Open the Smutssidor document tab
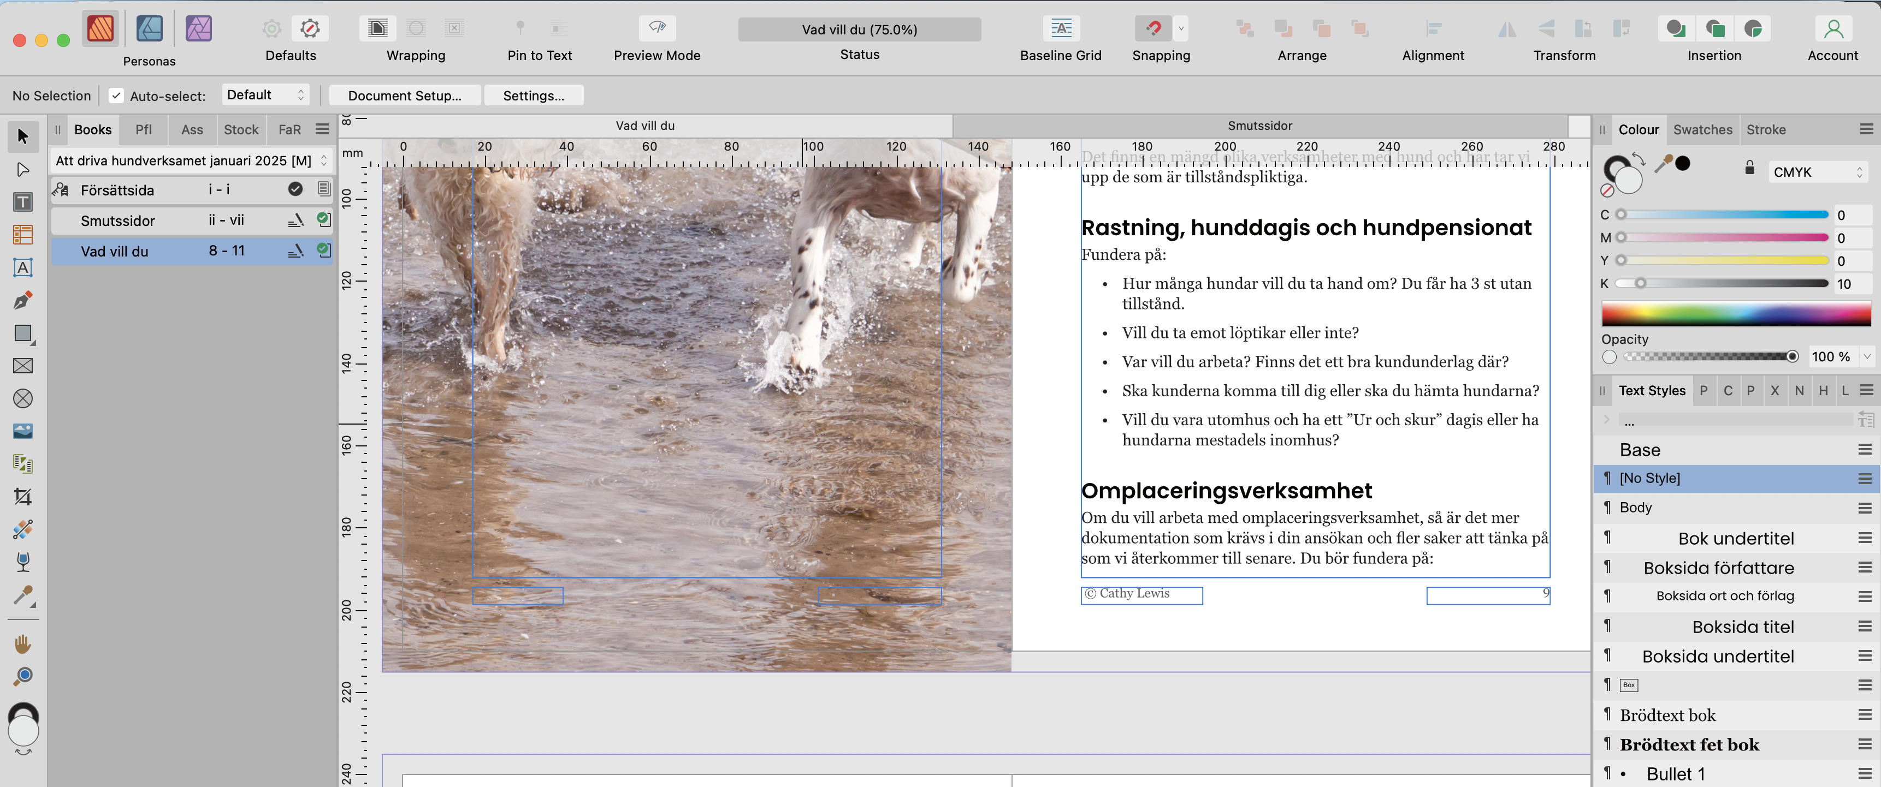The width and height of the screenshot is (1881, 787). (x=1259, y=126)
